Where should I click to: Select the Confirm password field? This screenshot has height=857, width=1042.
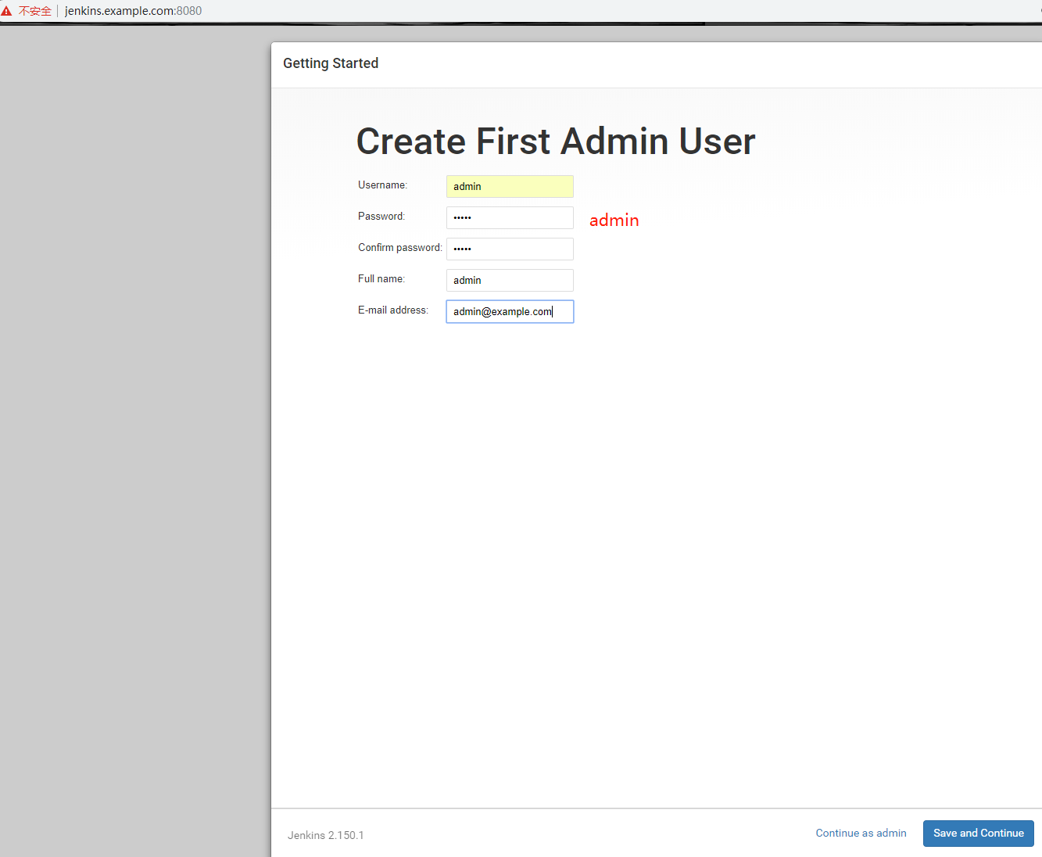[x=510, y=249]
